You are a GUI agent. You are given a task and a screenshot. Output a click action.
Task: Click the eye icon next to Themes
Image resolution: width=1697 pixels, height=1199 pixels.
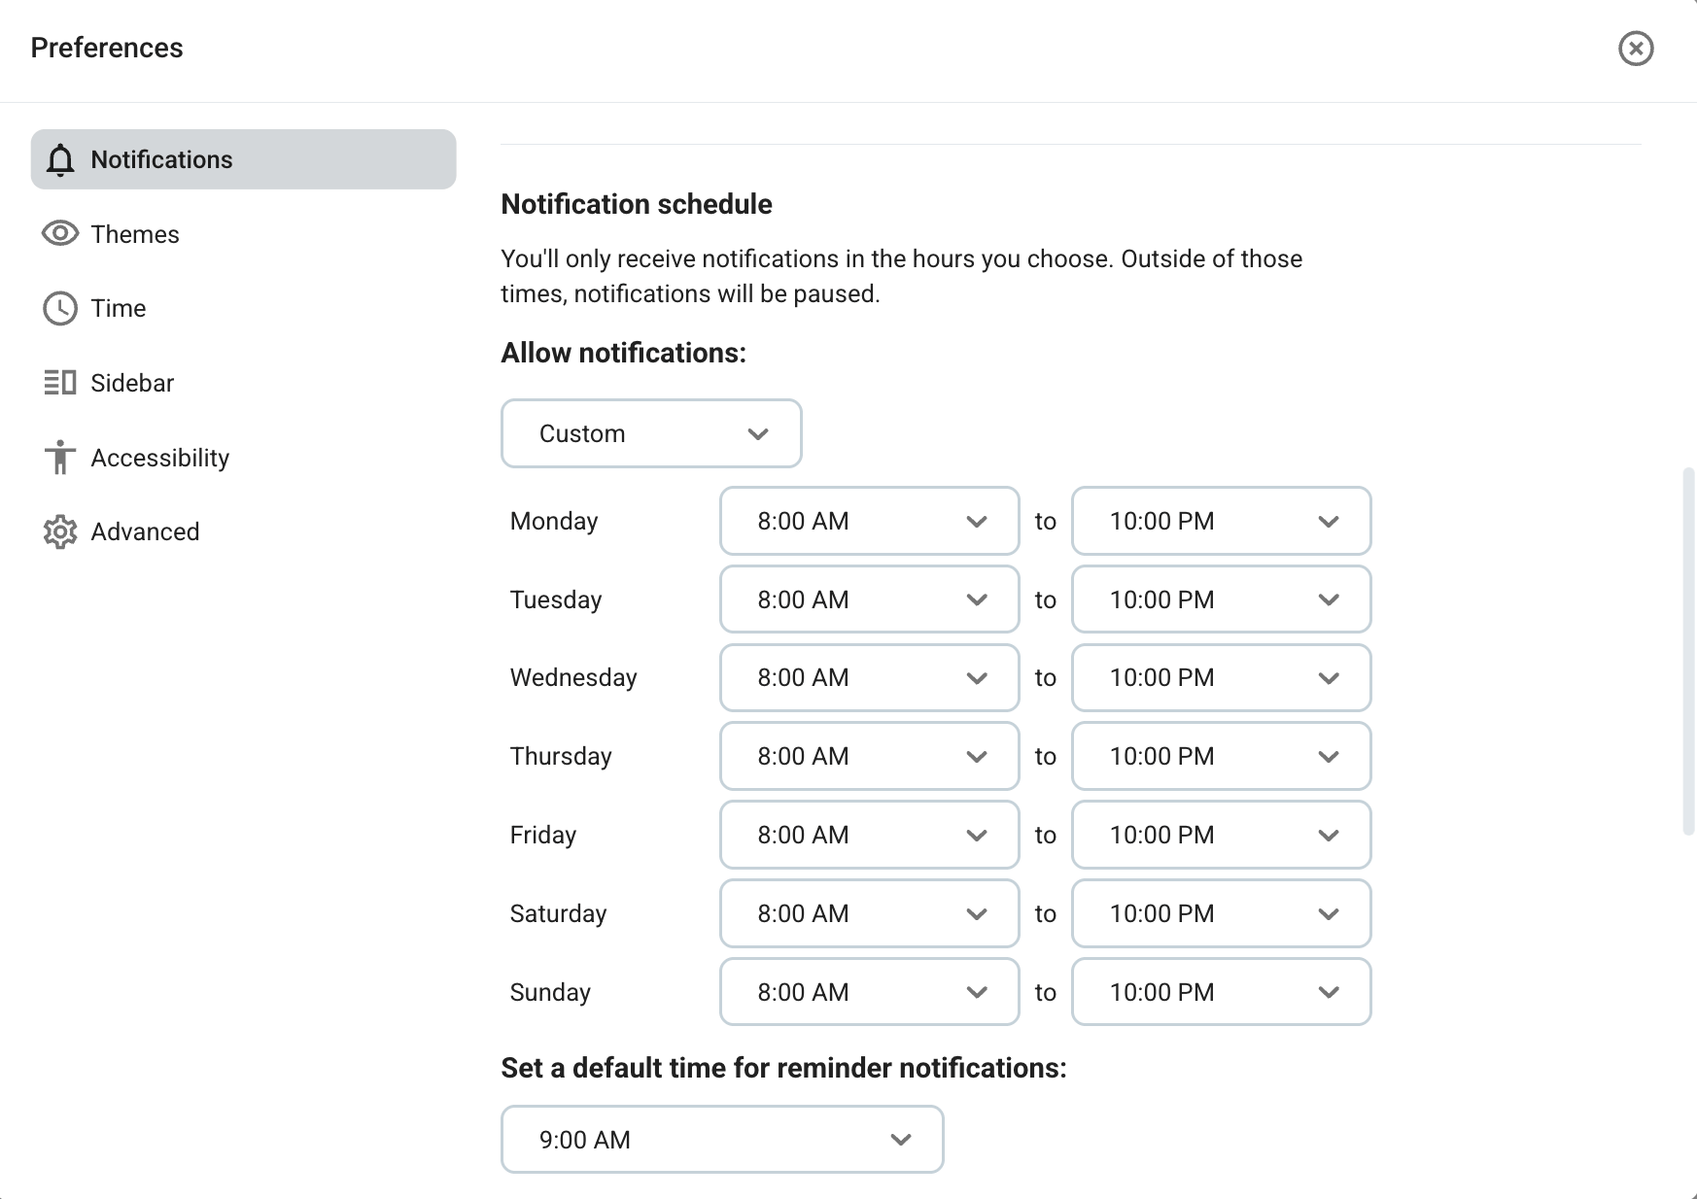click(x=60, y=233)
